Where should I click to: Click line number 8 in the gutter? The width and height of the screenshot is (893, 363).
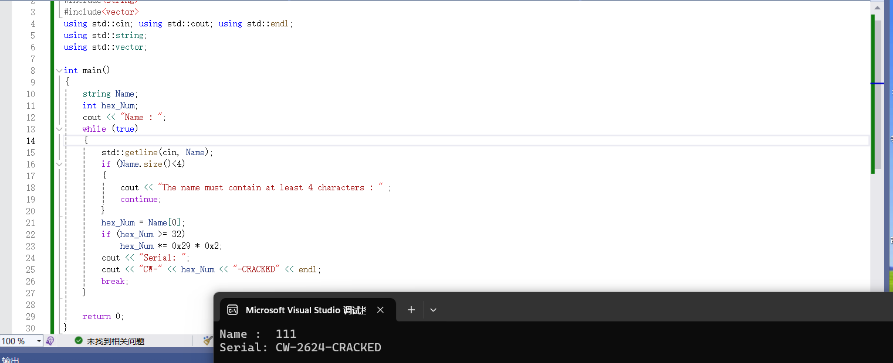[x=32, y=70]
